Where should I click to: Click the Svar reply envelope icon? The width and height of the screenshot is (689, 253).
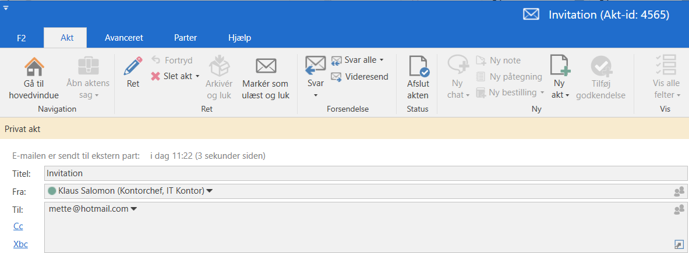[x=315, y=66]
